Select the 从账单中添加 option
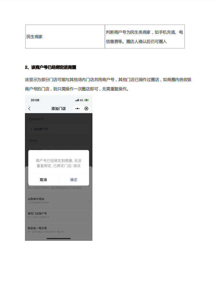 [x=59, y=201]
